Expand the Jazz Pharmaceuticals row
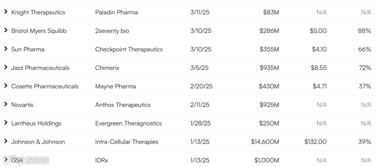 click(x=6, y=67)
